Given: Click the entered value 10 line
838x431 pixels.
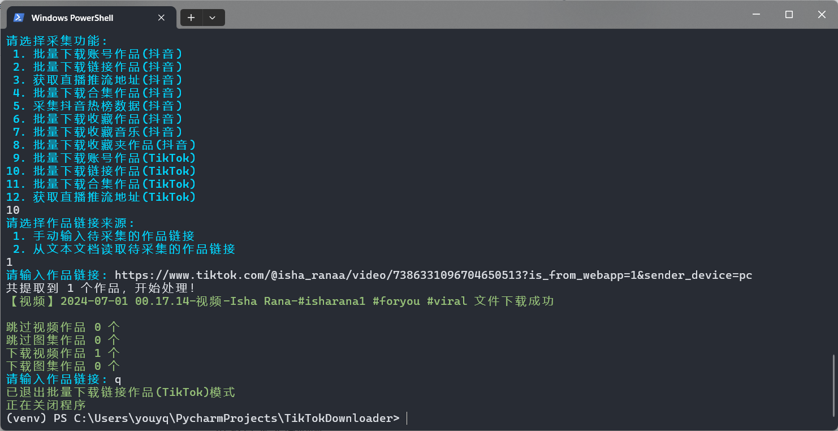Looking at the screenshot, I should [x=13, y=210].
